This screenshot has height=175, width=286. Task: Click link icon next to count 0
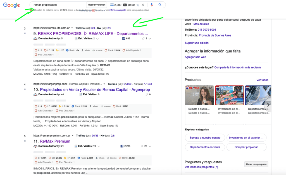(x=147, y=94)
